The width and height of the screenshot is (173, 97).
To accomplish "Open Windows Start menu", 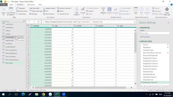I will click(3, 94).
